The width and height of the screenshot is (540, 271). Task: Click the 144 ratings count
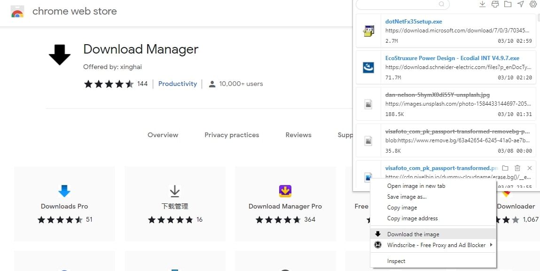point(142,84)
